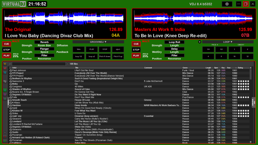Screen dimensions: 258x145
Task: Open the settings gear icon
Action: pos(227,4)
